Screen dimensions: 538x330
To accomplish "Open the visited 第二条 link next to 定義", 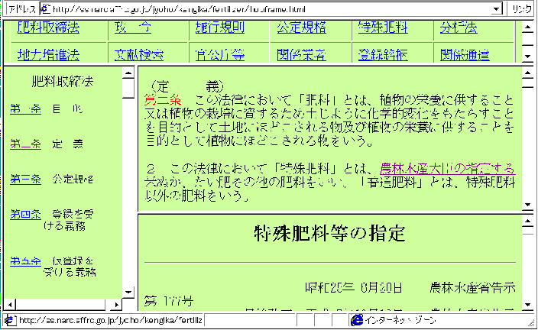I will (26, 144).
